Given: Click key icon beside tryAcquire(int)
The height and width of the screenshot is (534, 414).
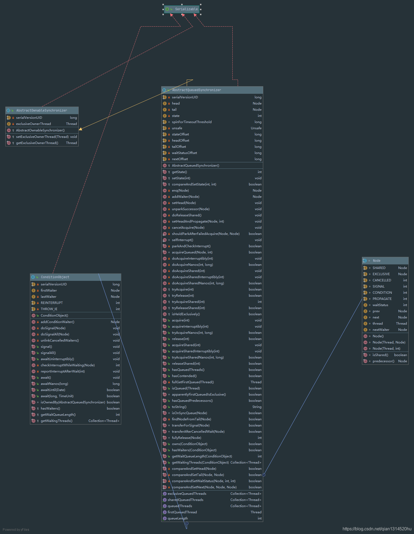Looking at the screenshot, I should (x=169, y=289).
